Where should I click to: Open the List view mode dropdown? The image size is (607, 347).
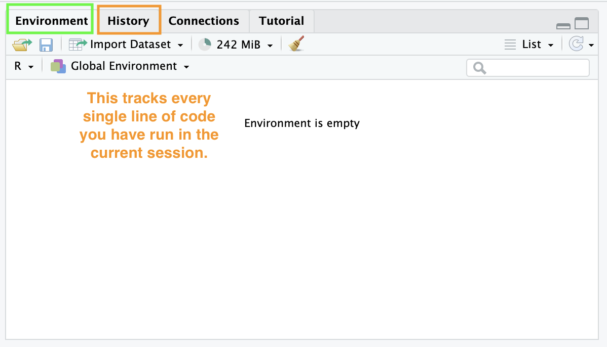pyautogui.click(x=551, y=45)
